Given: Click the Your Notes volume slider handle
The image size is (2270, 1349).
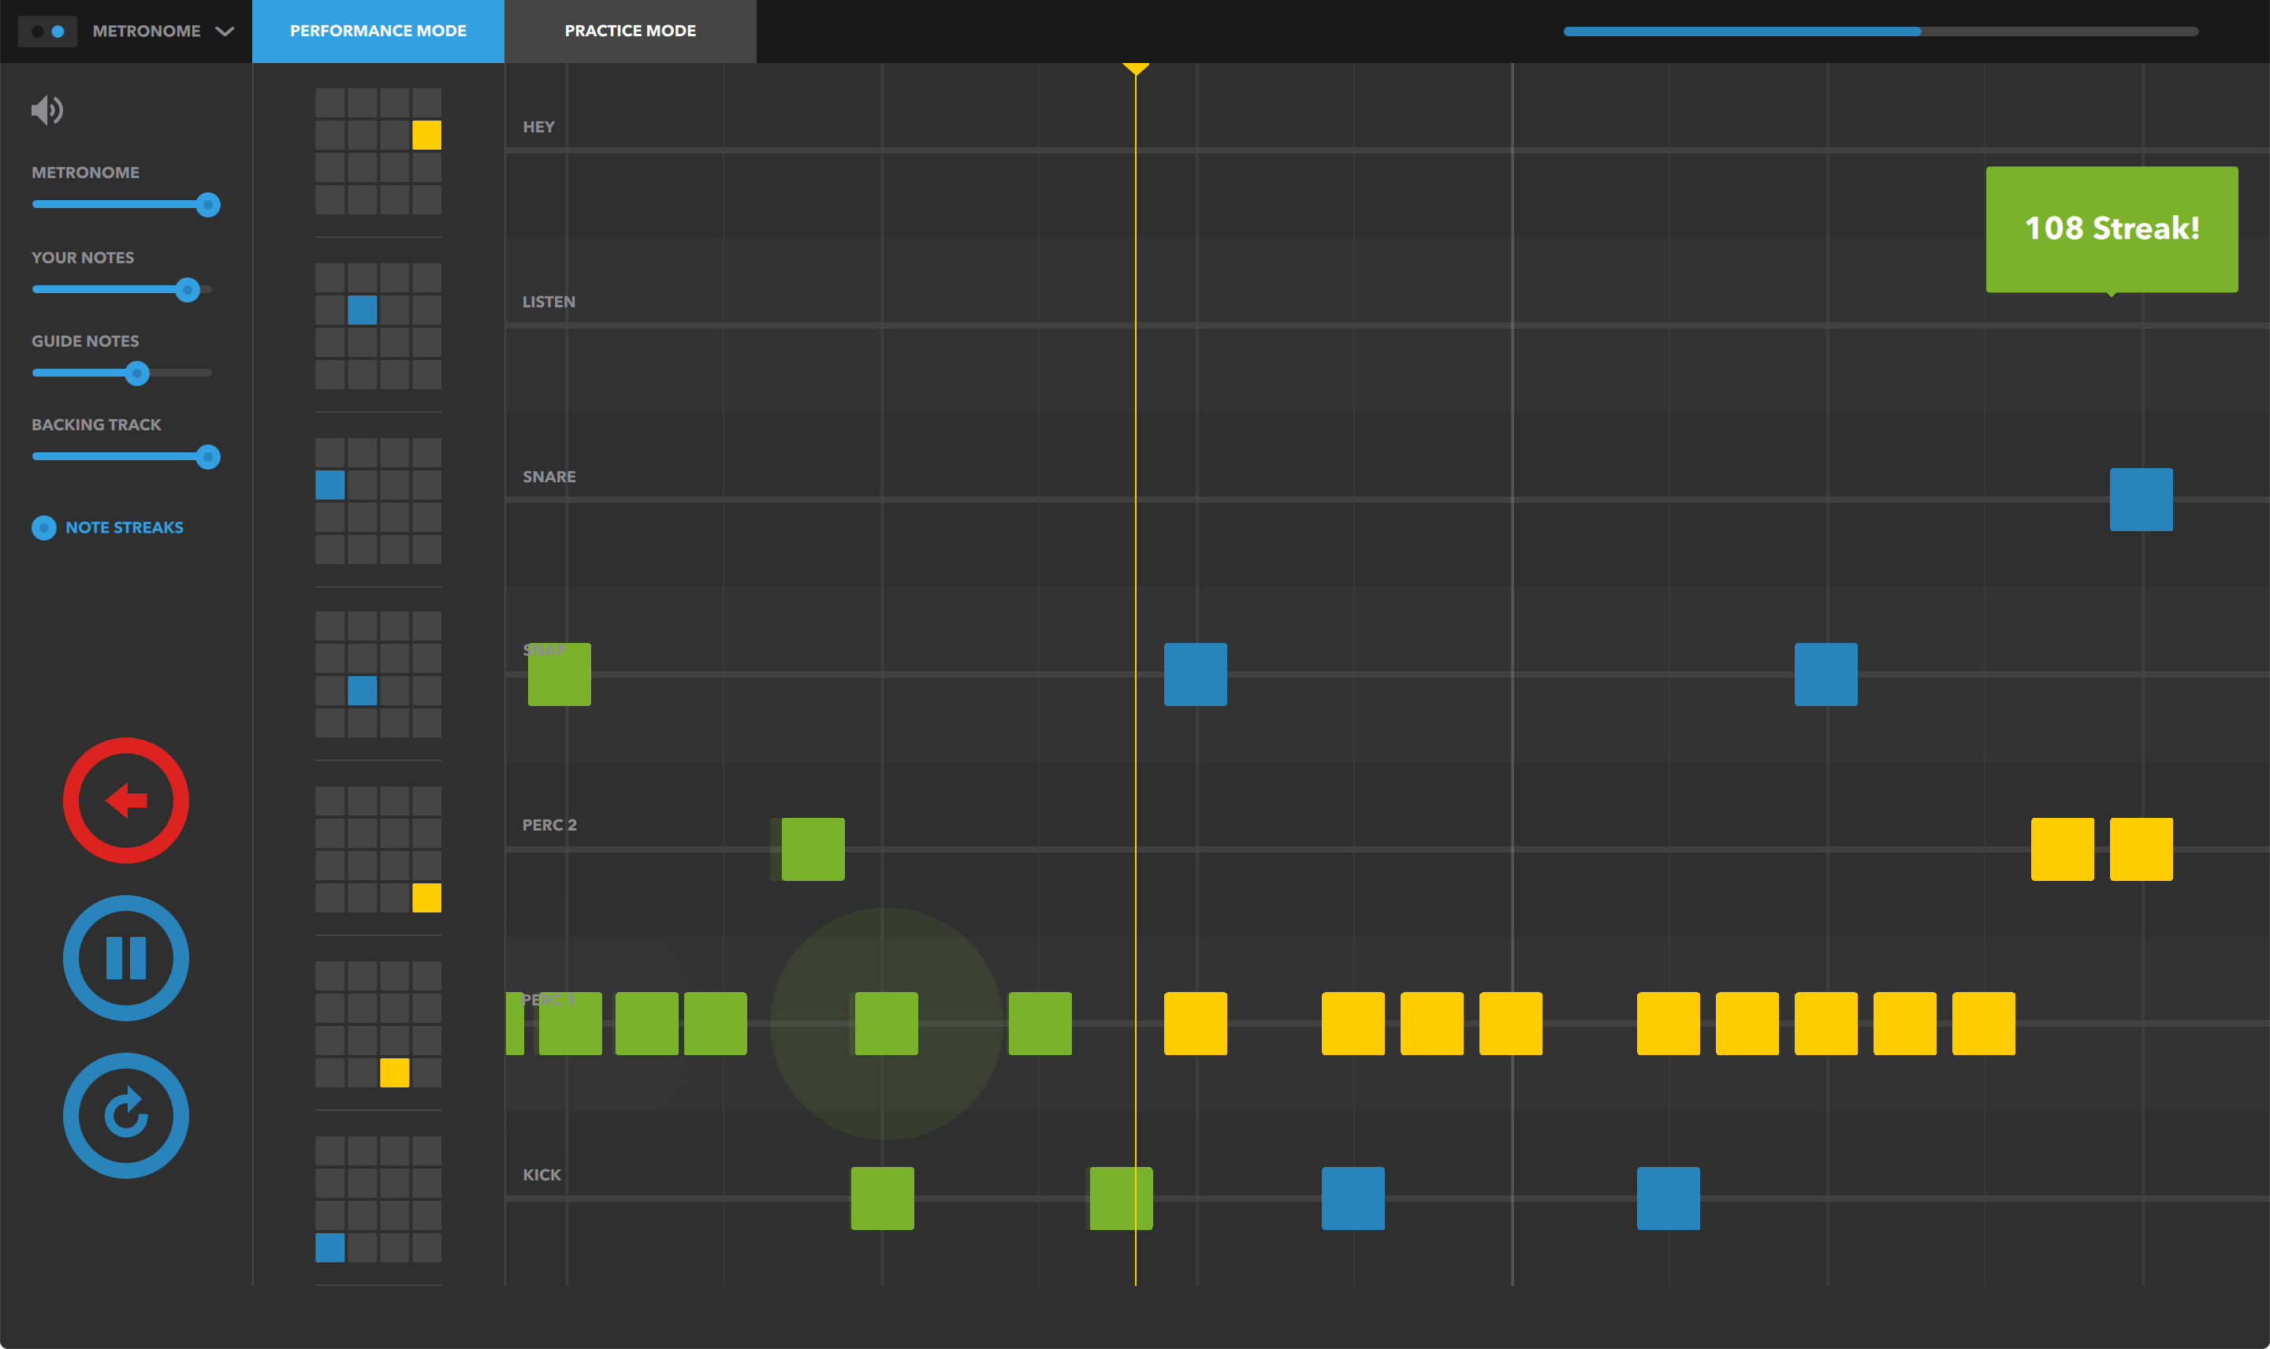Looking at the screenshot, I should (188, 290).
